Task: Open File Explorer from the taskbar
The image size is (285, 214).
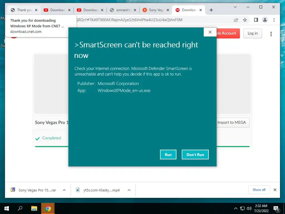Action: coord(34,208)
